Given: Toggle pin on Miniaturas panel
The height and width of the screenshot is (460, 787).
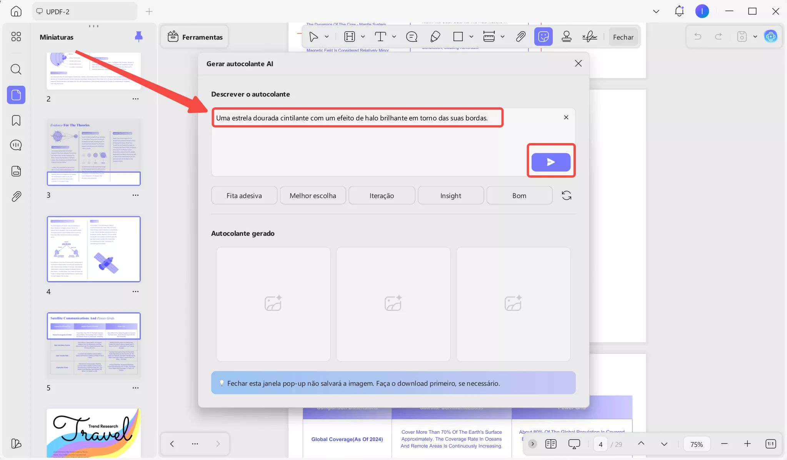Looking at the screenshot, I should (139, 37).
